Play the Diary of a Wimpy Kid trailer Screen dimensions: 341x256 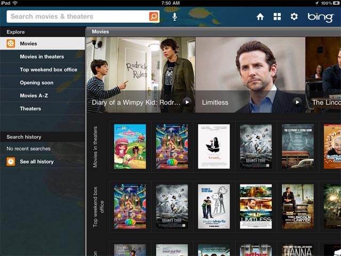point(187,102)
